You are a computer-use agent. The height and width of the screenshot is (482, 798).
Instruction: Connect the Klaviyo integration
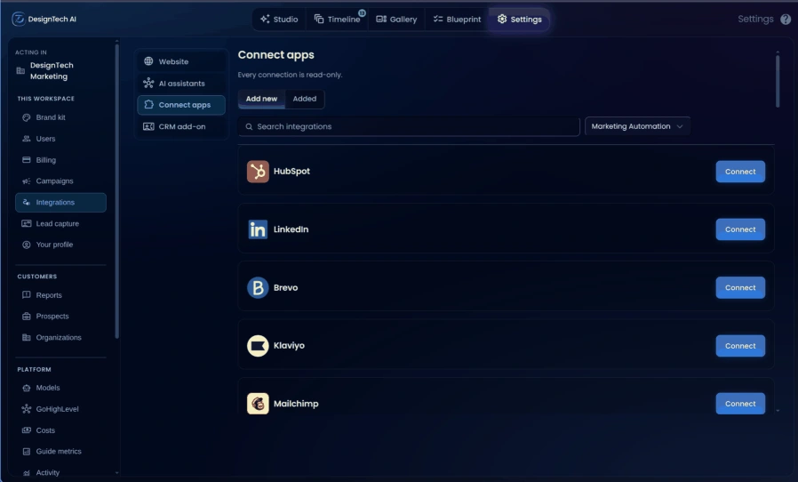click(740, 346)
